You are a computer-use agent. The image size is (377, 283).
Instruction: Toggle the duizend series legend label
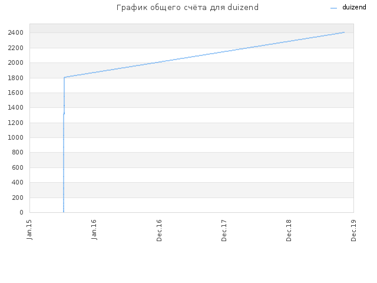pyautogui.click(x=354, y=7)
